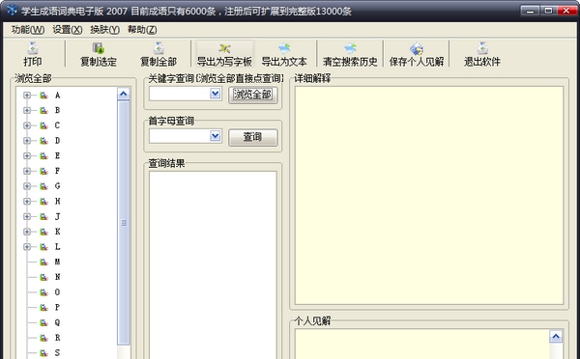Click 导出为文本 export to text icon
The width and height of the screenshot is (580, 359).
point(284,48)
